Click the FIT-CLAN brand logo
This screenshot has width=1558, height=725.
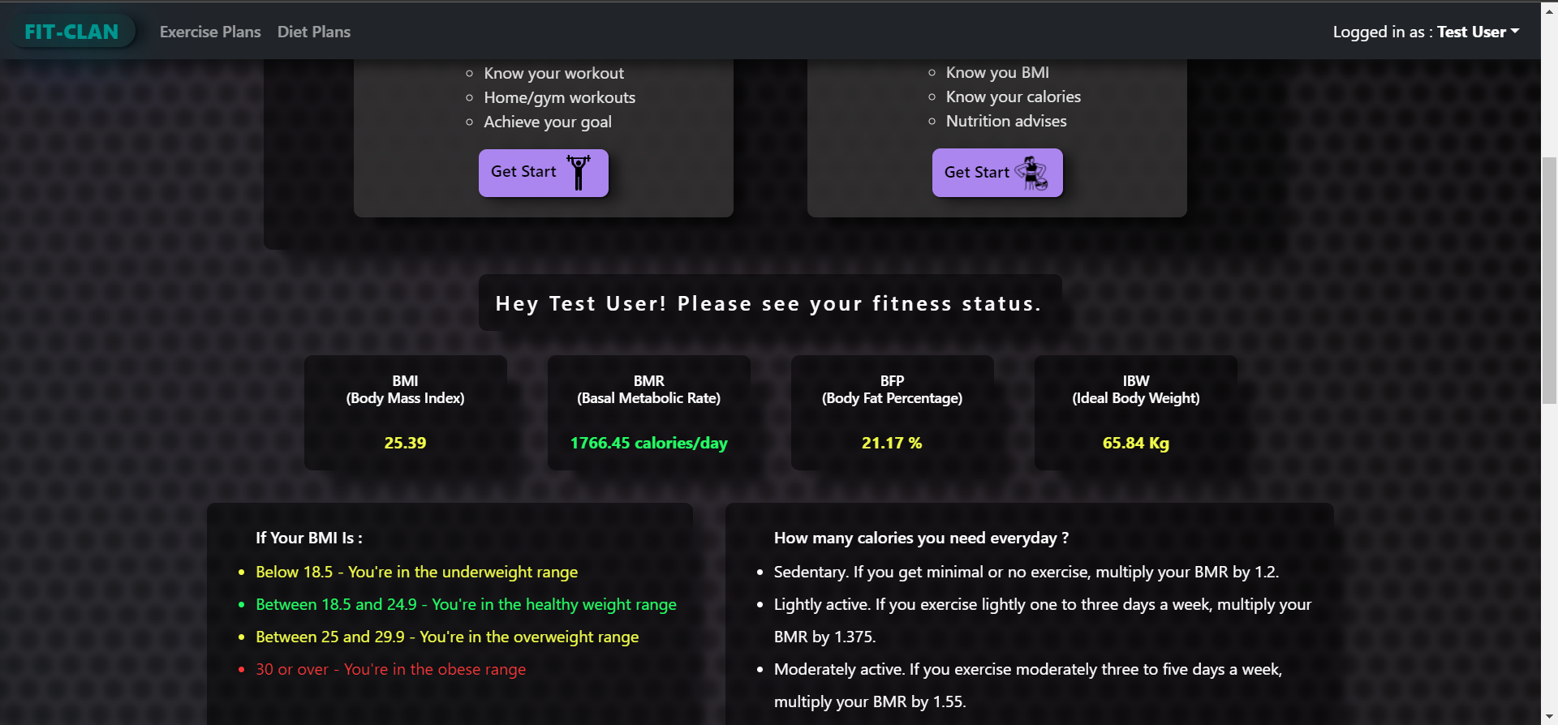(71, 32)
